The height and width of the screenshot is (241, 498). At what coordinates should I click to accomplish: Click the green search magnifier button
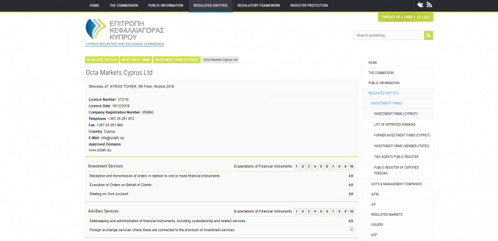click(x=429, y=36)
